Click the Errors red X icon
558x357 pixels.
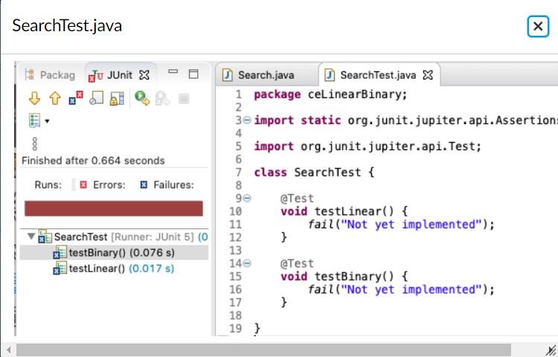[83, 184]
